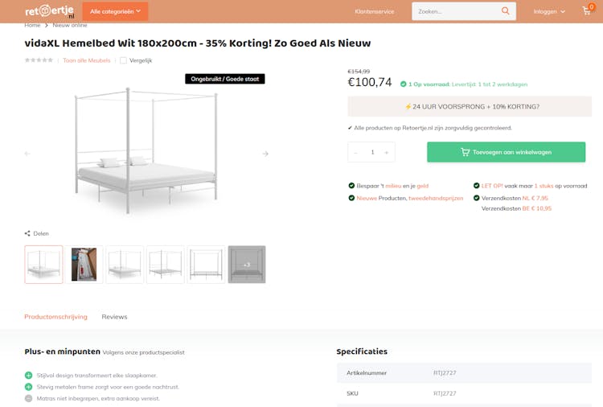Click Toevoegen aan winkelwagen button
603x407 pixels.
point(506,152)
